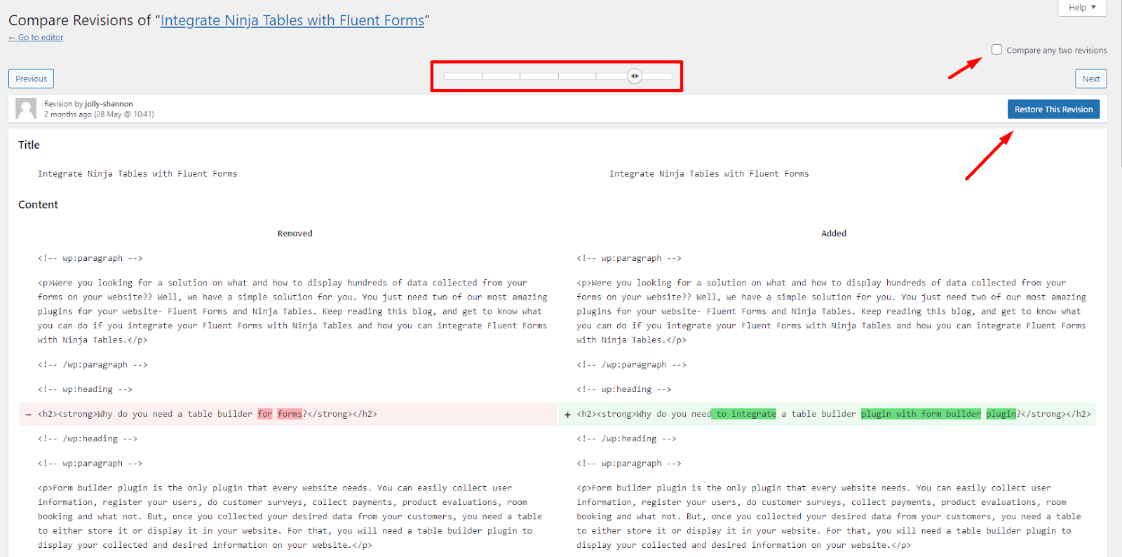Click the added h2 line "need to integrate a table builder"
Screen dimensions: 1122x557
point(827,414)
